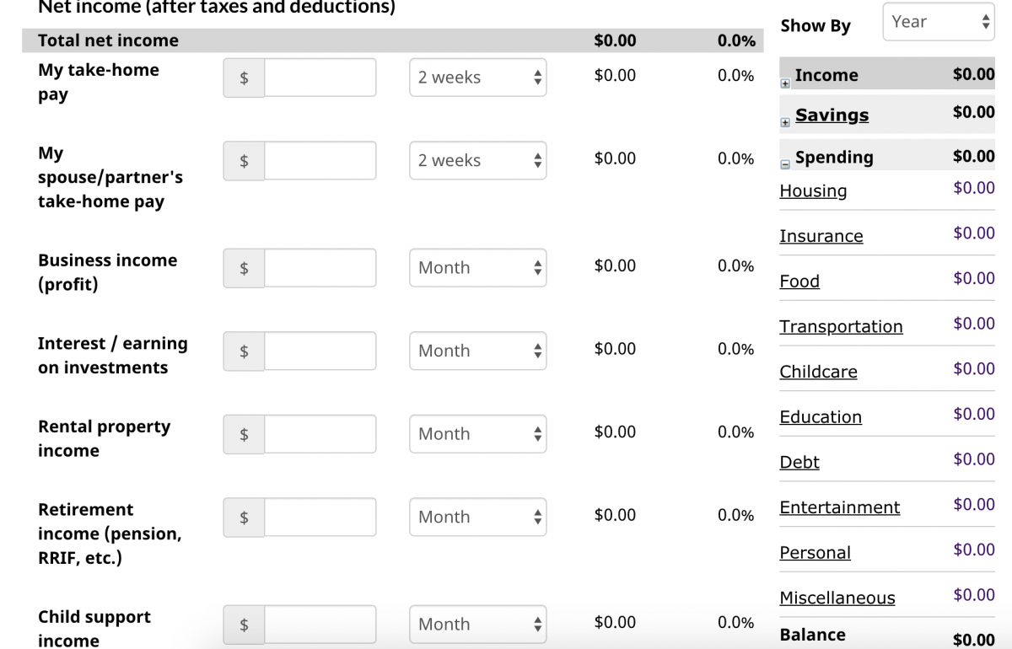Click the My take-home pay amount field
1012x649 pixels.
coord(320,78)
